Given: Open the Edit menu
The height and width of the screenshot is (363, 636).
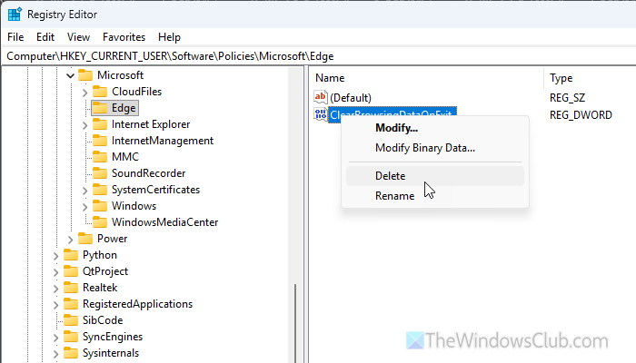Looking at the screenshot, I should click(45, 37).
